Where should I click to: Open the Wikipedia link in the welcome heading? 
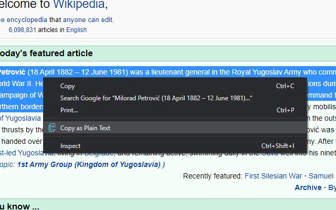[x=79, y=5]
